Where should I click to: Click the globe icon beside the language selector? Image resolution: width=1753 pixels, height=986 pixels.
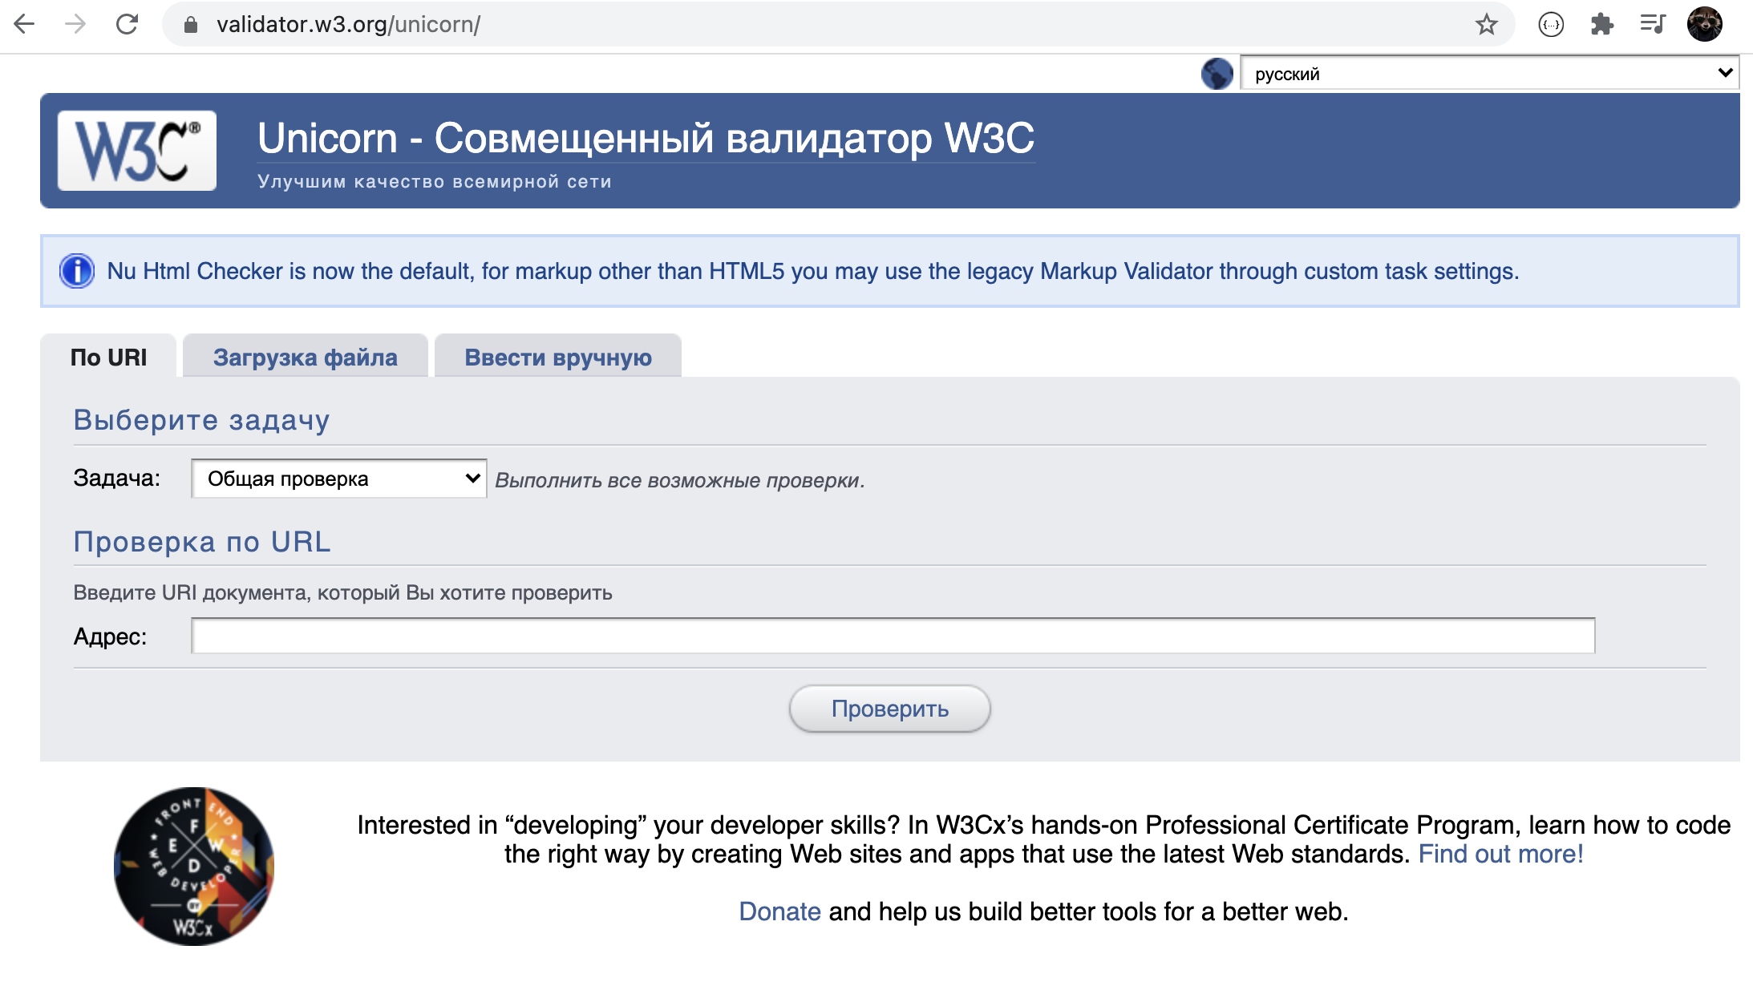[1217, 74]
